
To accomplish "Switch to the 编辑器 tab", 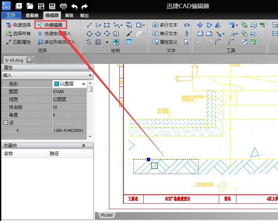I will 52,16.
